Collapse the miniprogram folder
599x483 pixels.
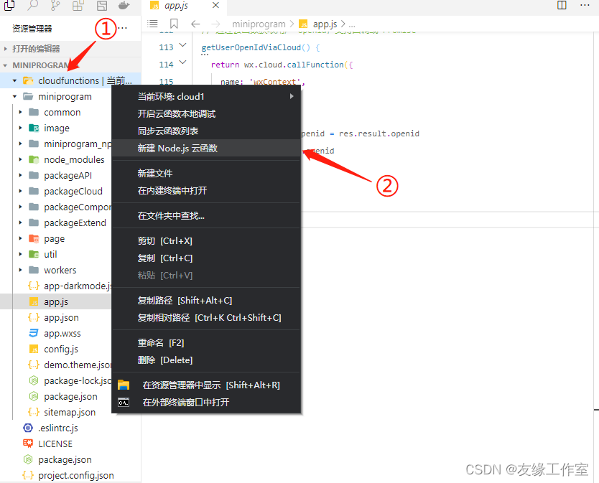(14, 97)
